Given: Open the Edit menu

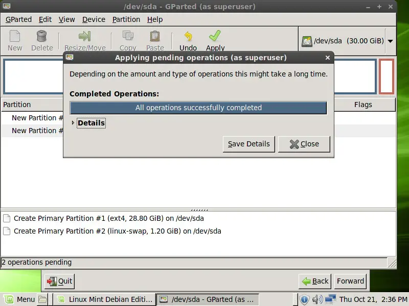Looking at the screenshot, I should tap(45, 19).
